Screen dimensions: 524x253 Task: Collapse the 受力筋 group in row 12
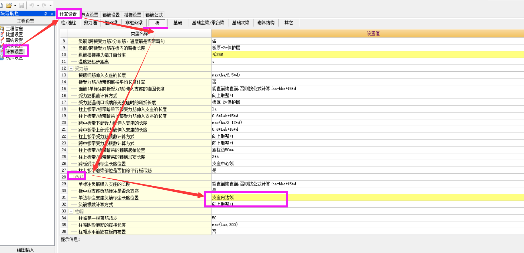click(x=71, y=68)
